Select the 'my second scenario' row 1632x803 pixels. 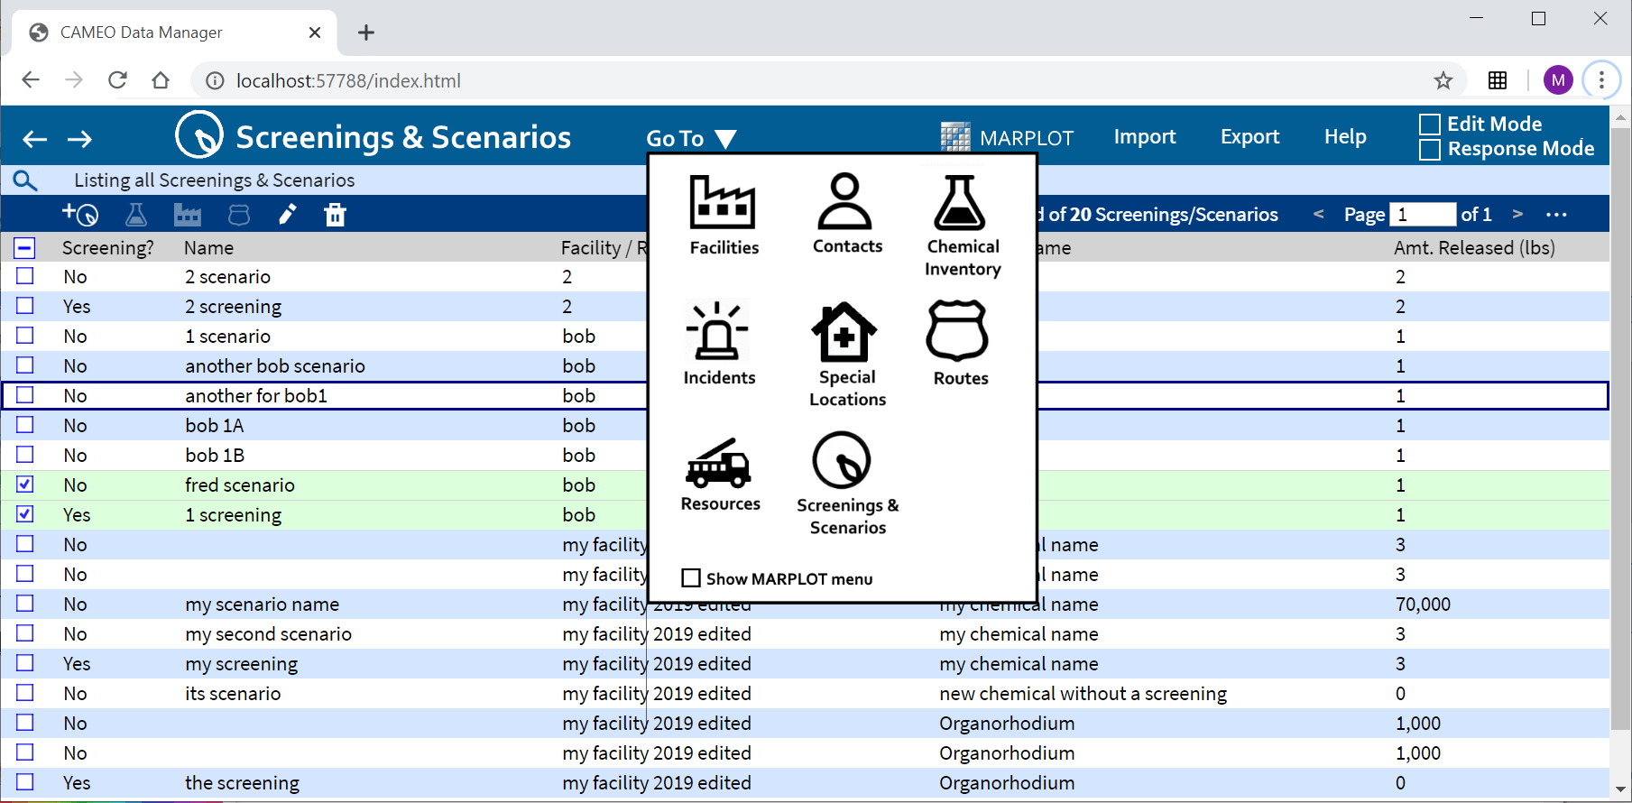coord(805,633)
